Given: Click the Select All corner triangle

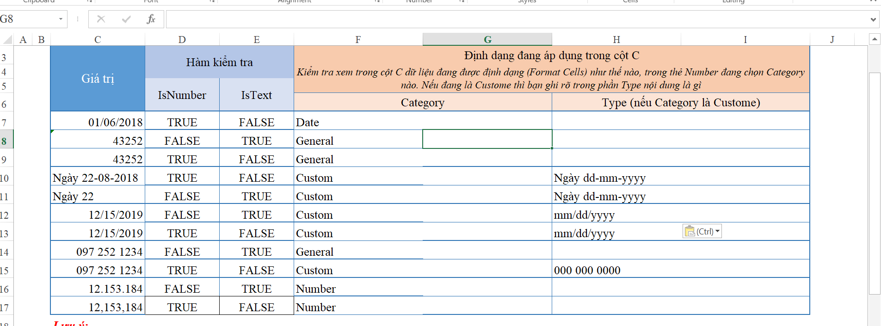Looking at the screenshot, I should click(x=6, y=39).
